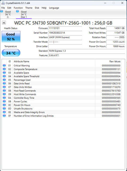Click the Features field S.M.A.R.T.

tap(86, 55)
